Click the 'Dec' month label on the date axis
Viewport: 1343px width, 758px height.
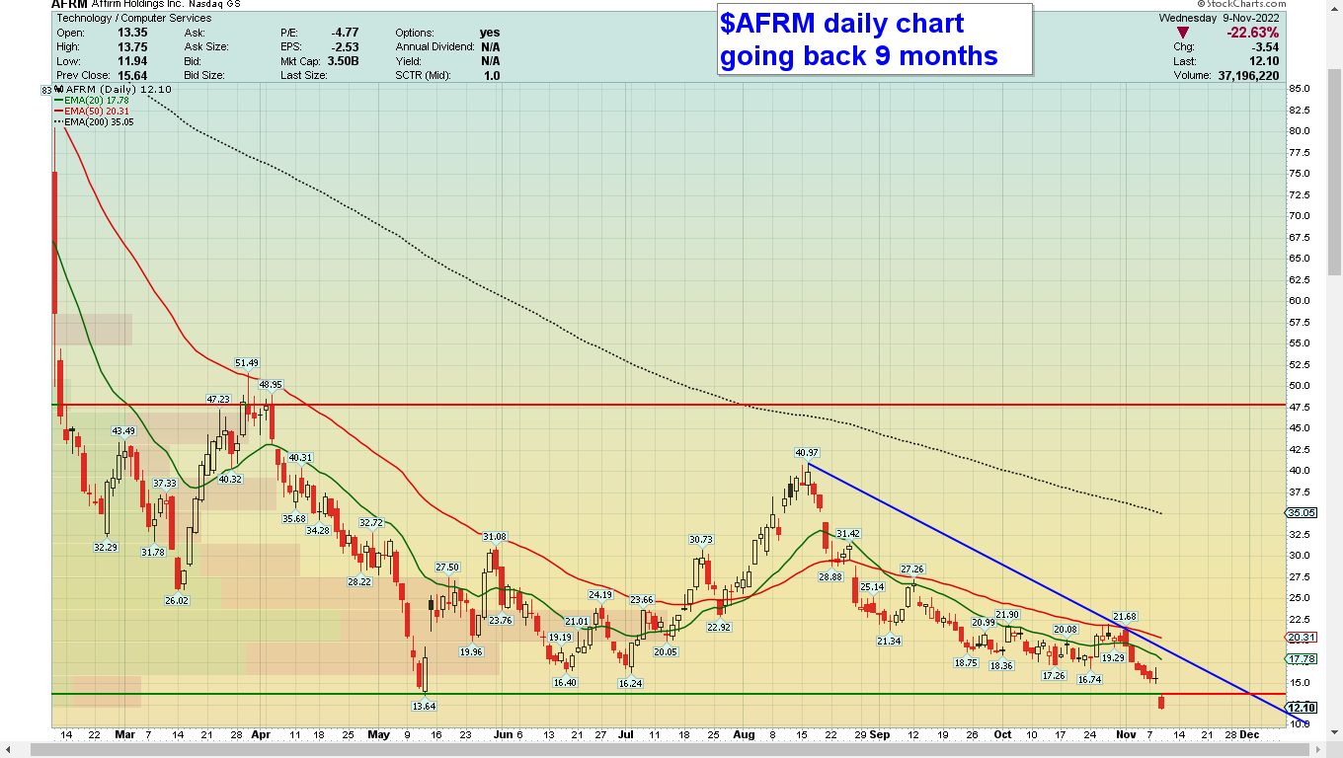click(1248, 734)
